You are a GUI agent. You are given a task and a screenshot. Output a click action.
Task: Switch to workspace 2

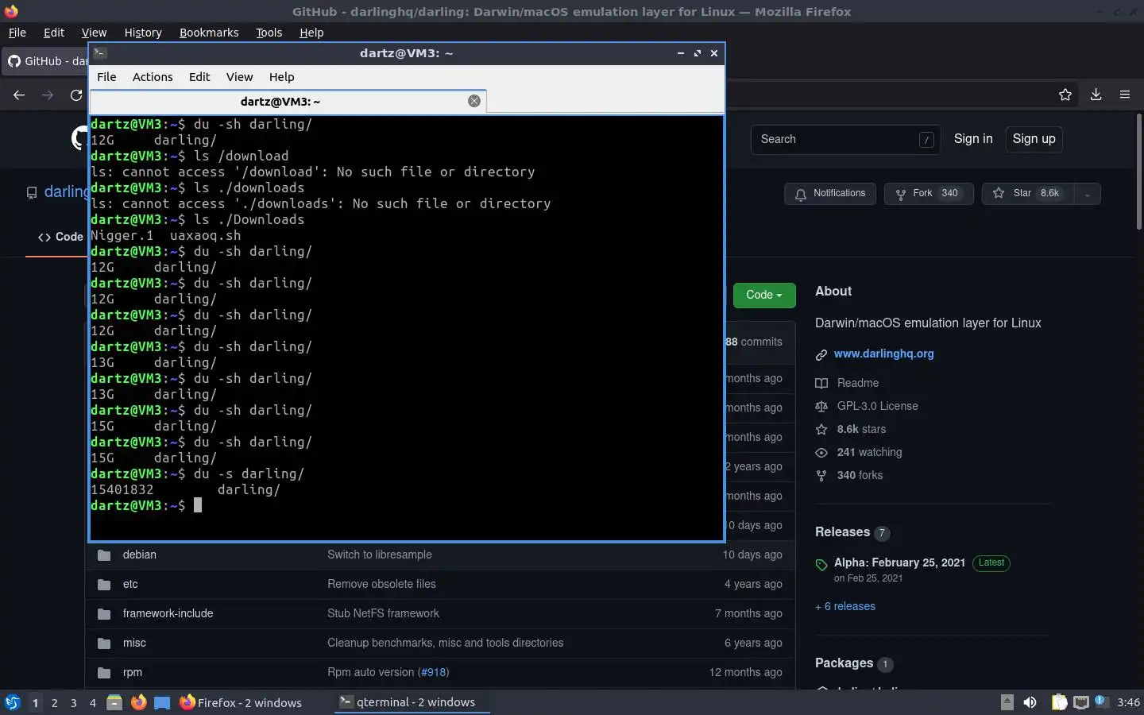point(54,702)
